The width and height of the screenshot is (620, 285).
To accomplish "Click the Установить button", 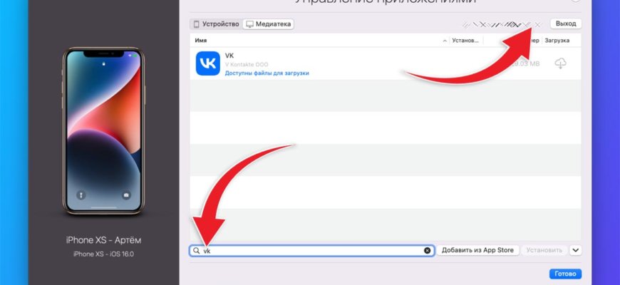I will pyautogui.click(x=544, y=250).
